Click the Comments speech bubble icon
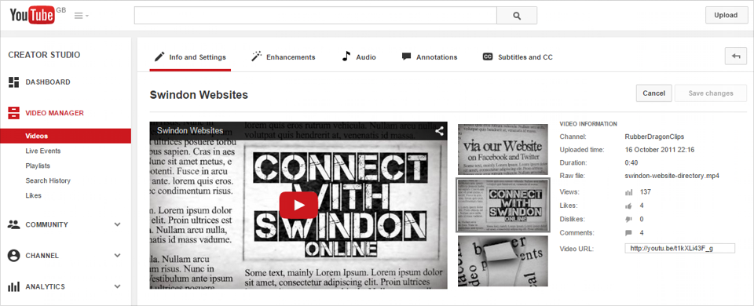Viewport: 754px width, 306px height. [628, 233]
